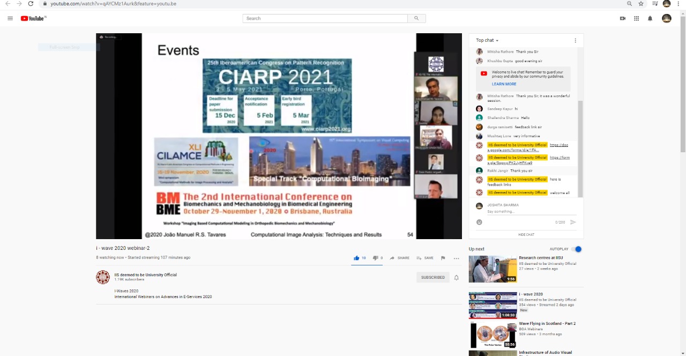The height and width of the screenshot is (356, 686).
Task: Open the YouTube apps grid icon
Action: pyautogui.click(x=636, y=18)
